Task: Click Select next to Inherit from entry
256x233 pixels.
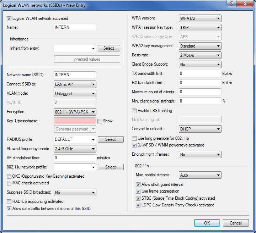Action: [x=108, y=48]
